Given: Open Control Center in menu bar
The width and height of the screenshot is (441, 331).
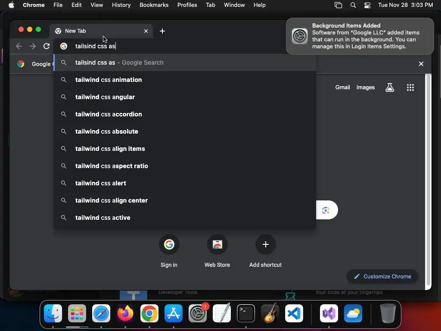Looking at the screenshot, I should (x=367, y=5).
